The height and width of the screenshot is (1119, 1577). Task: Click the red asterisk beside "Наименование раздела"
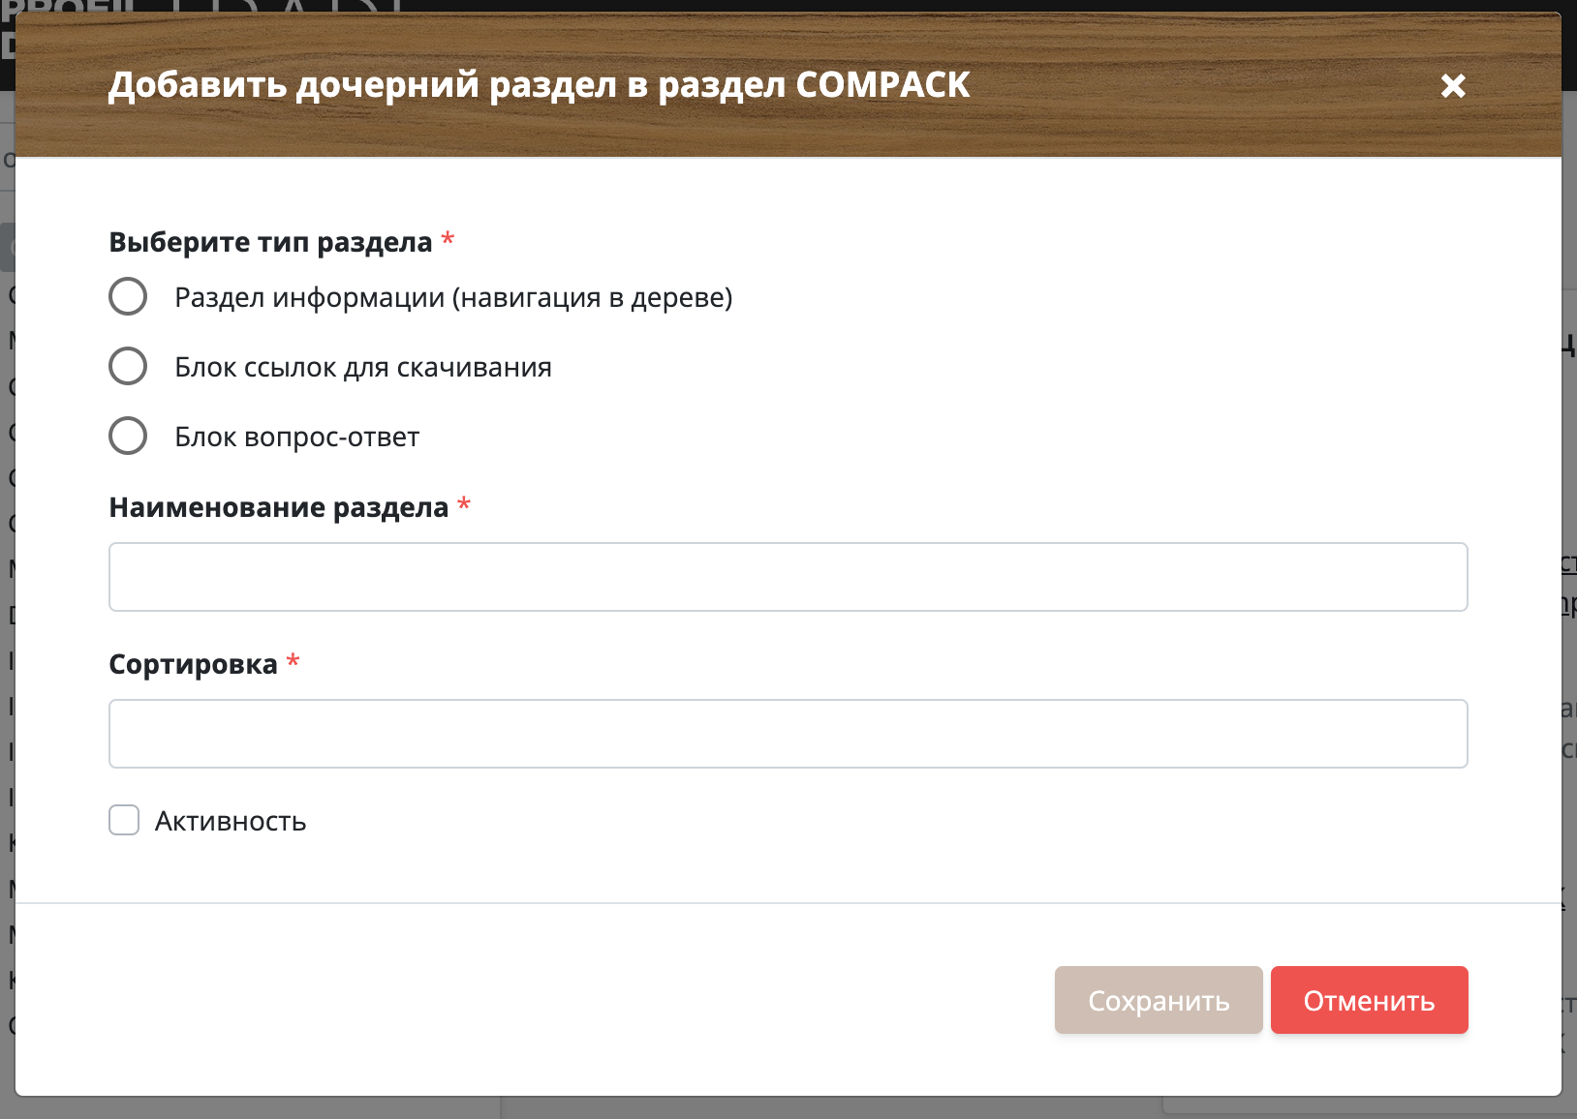coord(464,503)
